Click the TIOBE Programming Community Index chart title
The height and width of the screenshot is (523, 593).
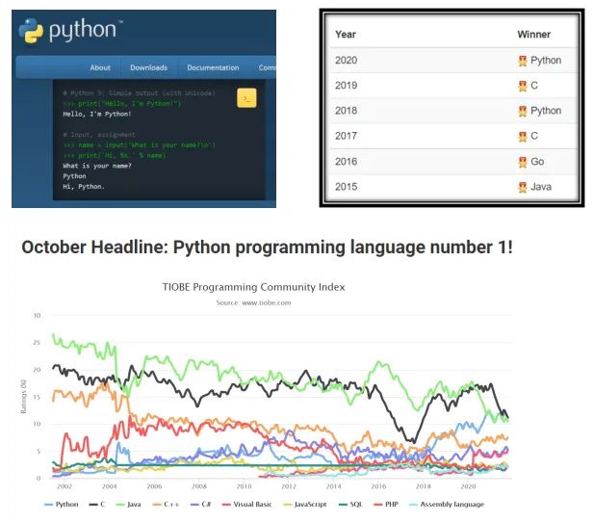point(253,287)
